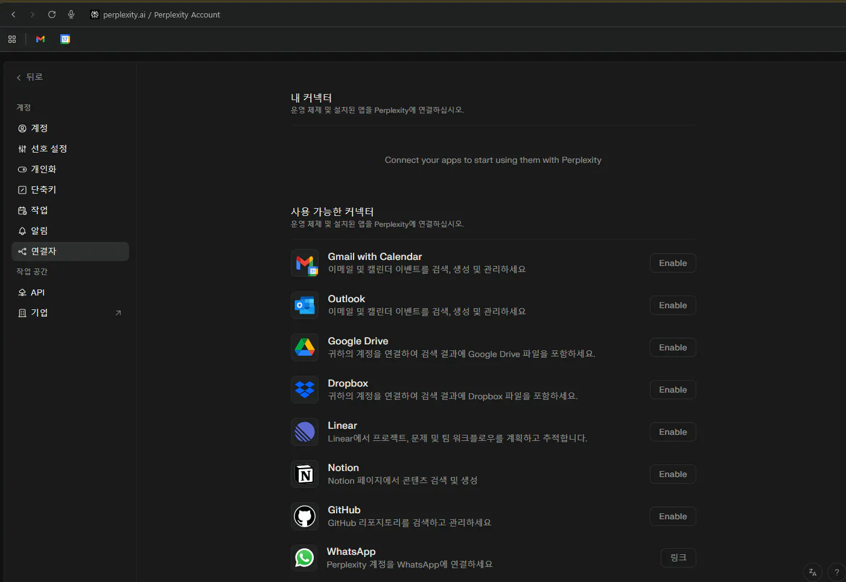Go back using the 뒤로 link
Screen dimensions: 846x582
[x=30, y=77]
